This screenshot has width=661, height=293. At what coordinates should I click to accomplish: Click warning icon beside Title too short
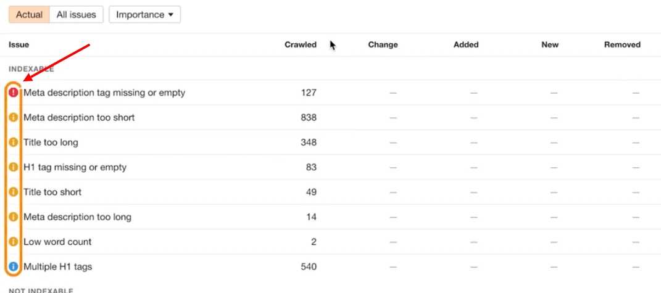point(14,192)
